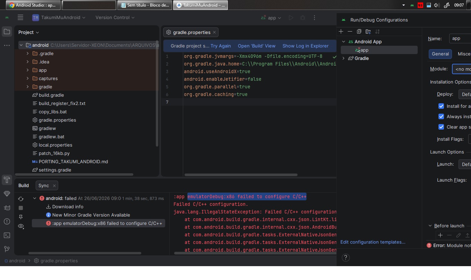Show more tool windows ellipsis in sidebar
This screenshot has width=471, height=280.
pyautogui.click(x=7, y=45)
